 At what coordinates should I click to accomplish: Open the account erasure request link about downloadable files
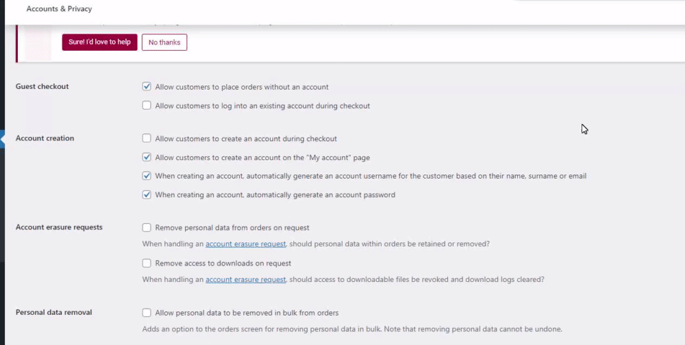pyautogui.click(x=245, y=279)
